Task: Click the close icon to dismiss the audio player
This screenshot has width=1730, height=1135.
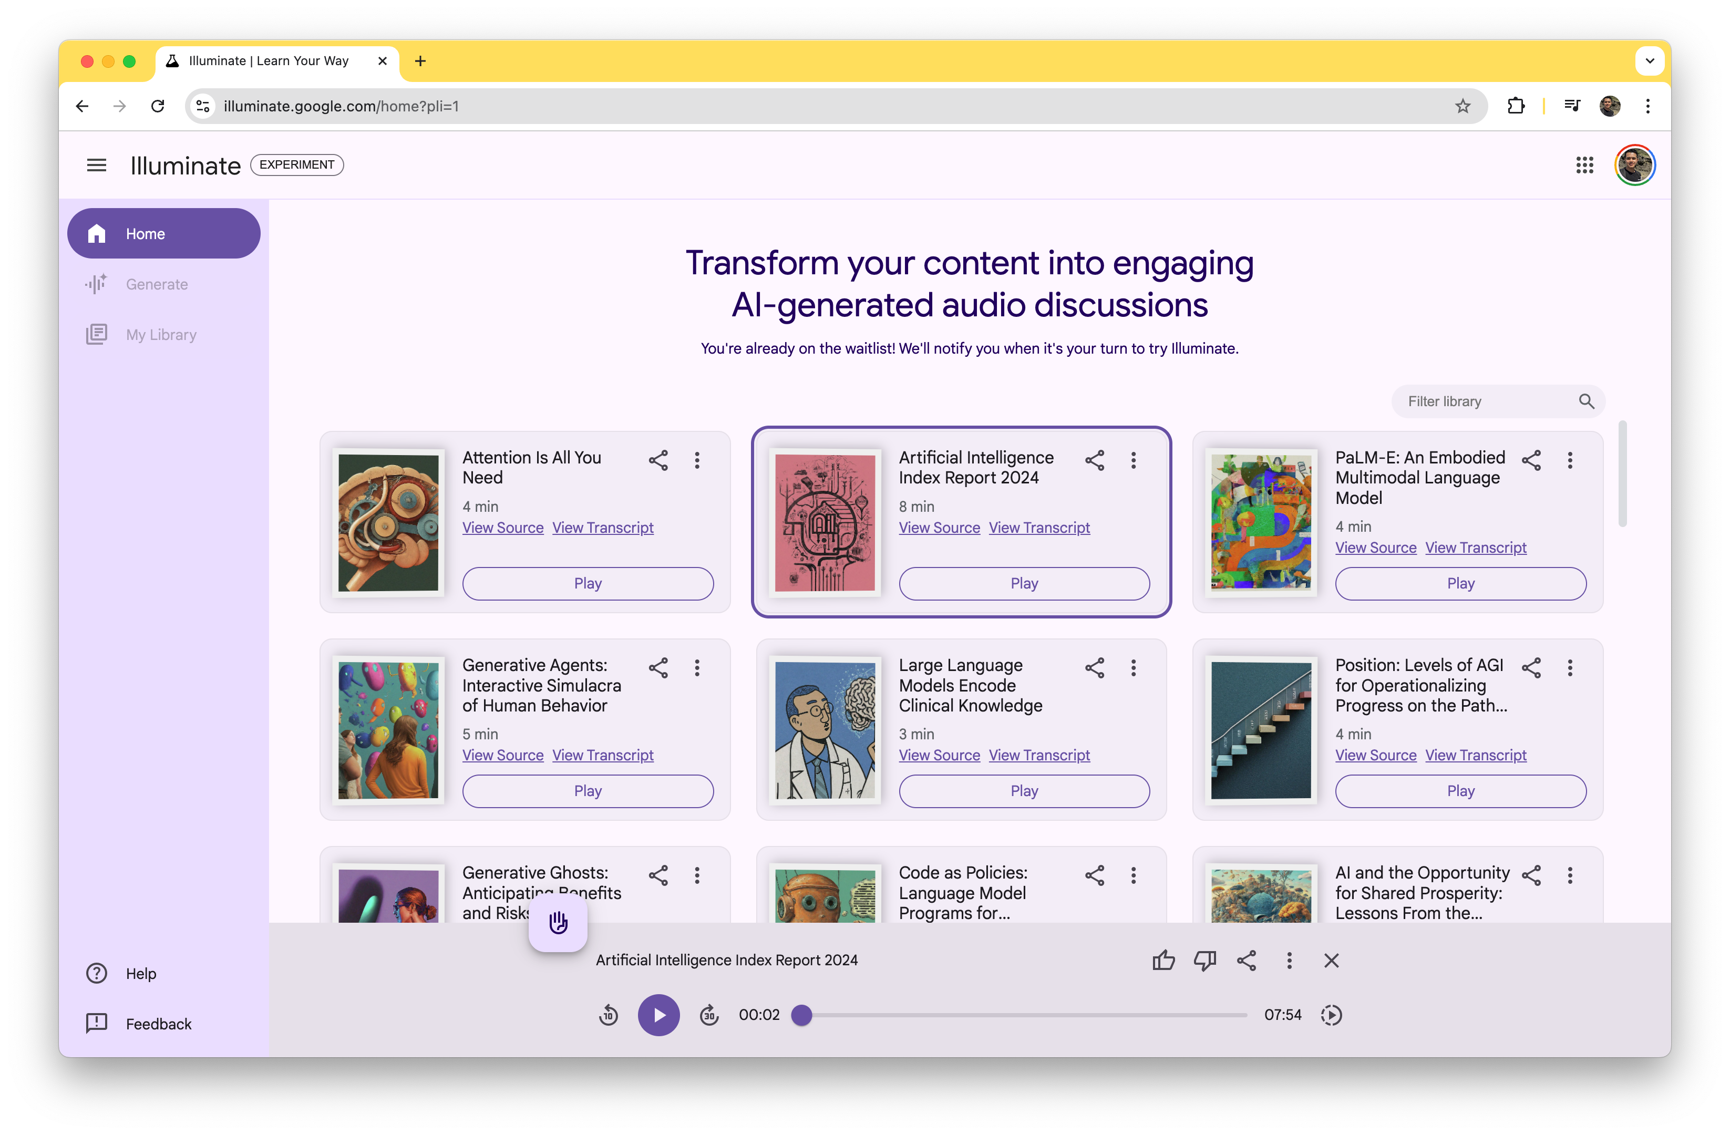Action: tap(1331, 960)
